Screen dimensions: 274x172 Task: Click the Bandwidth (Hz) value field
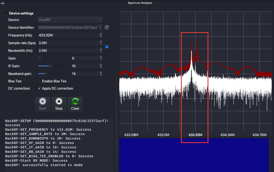(x=68, y=51)
